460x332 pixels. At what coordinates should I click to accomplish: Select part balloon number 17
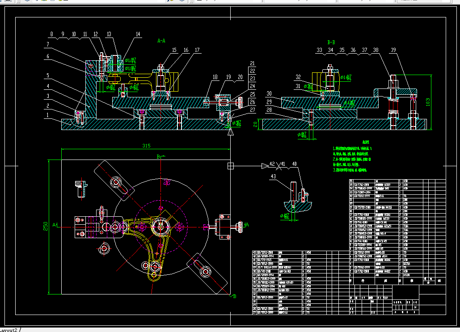[197, 50]
